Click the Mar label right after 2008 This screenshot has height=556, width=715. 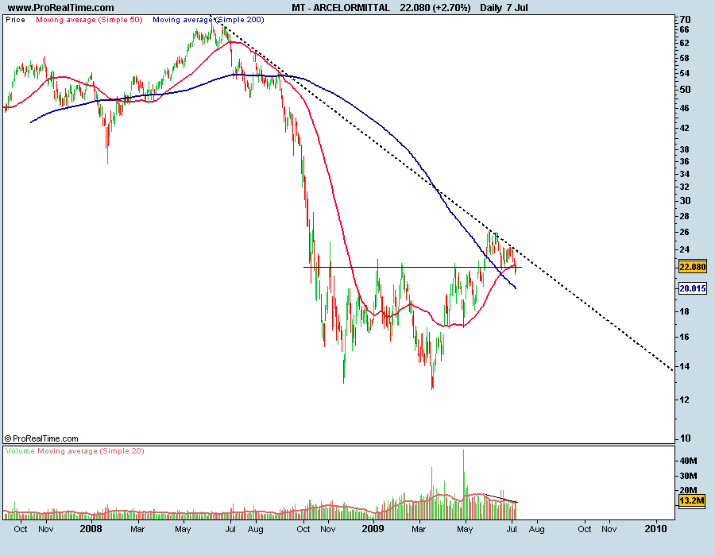tap(137, 529)
